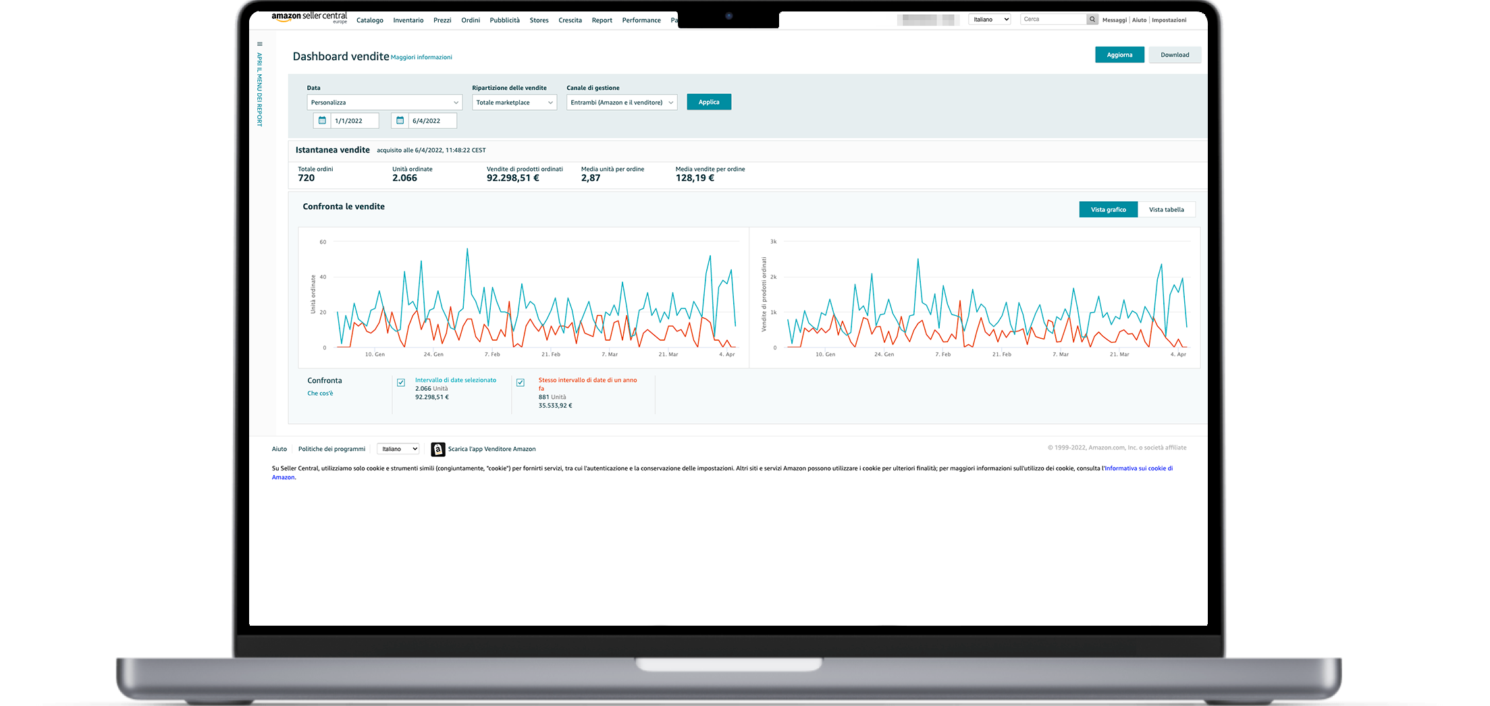
Task: Click the start date calendar icon
Action: pos(322,121)
